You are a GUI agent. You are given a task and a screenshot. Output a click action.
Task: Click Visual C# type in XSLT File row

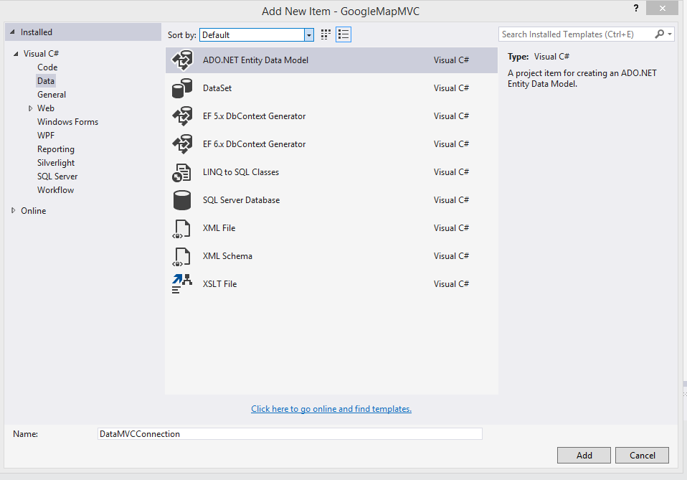pos(451,284)
